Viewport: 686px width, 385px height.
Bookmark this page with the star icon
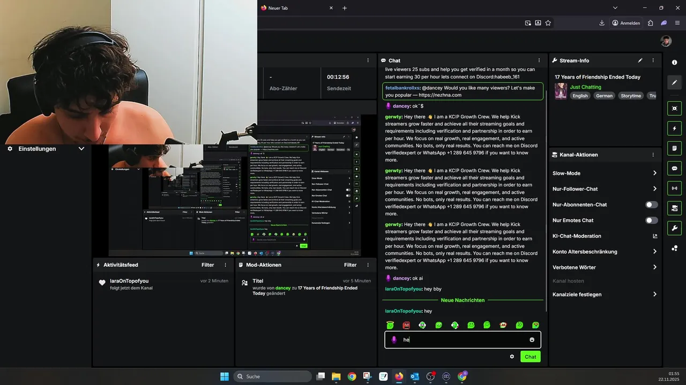click(548, 23)
